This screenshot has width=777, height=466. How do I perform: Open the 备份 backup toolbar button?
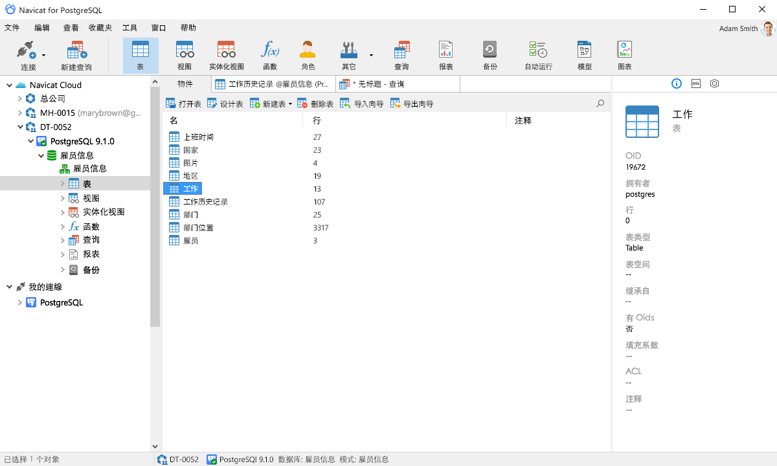[490, 56]
